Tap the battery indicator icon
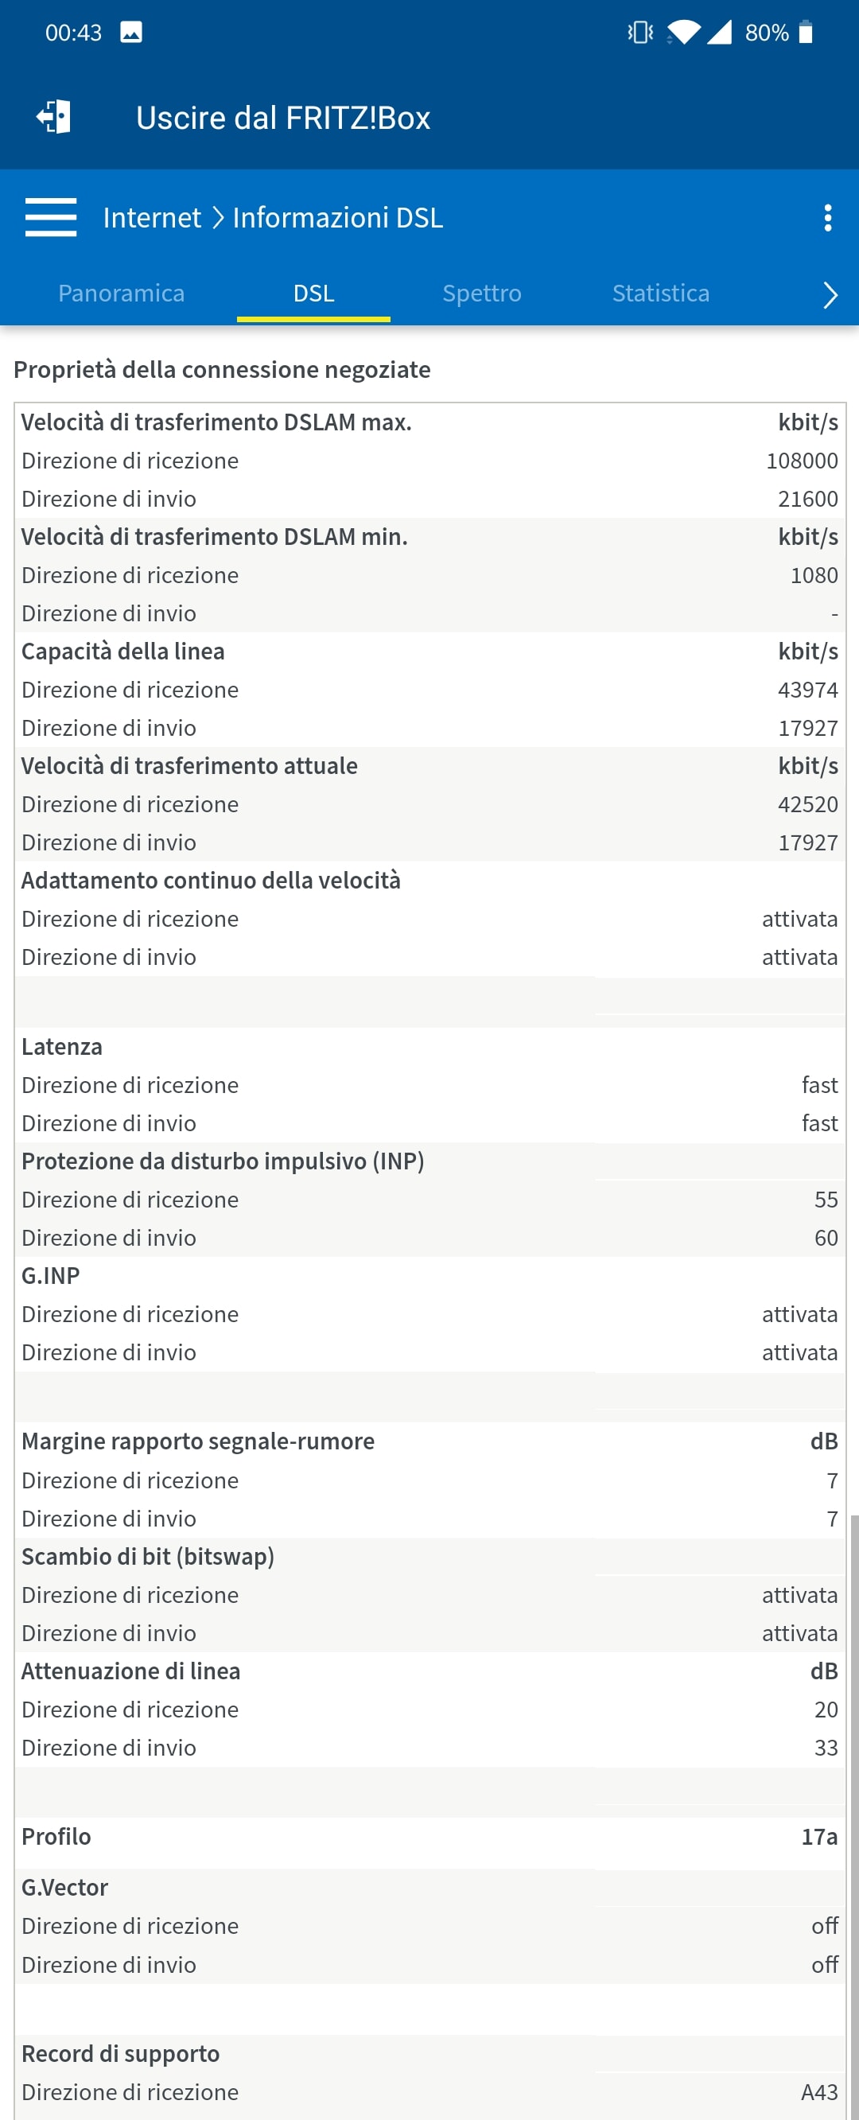The height and width of the screenshot is (2120, 859). (x=806, y=32)
